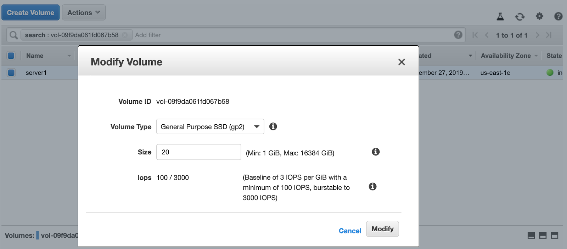Viewport: 567px width, 249px height.
Task: Click the Size input field
Action: coord(198,152)
